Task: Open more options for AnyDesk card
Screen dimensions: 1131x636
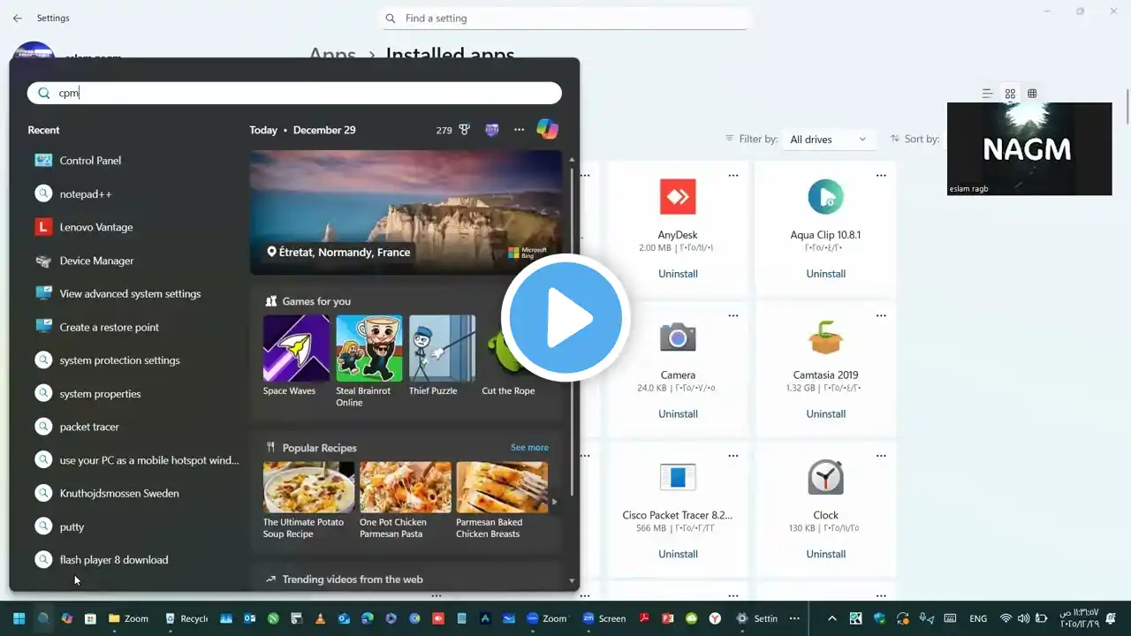Action: click(x=733, y=176)
